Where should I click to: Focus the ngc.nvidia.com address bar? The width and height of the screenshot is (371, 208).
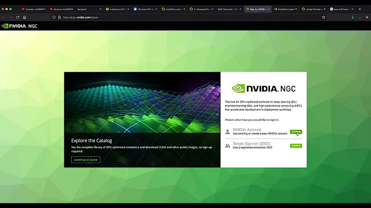(189, 18)
